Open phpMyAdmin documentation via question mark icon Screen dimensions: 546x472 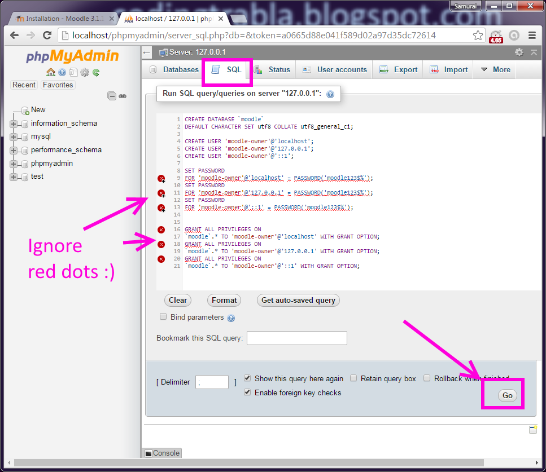[x=62, y=72]
